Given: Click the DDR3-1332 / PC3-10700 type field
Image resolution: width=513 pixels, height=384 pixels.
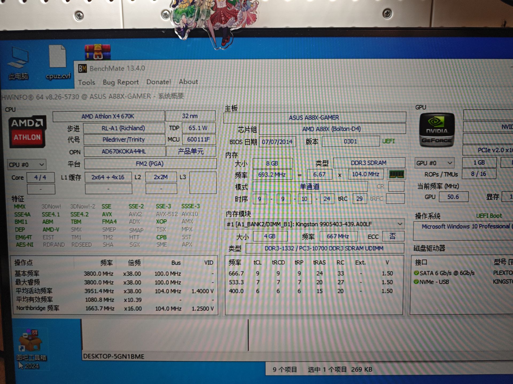Looking at the screenshot, I should click(x=324, y=248).
